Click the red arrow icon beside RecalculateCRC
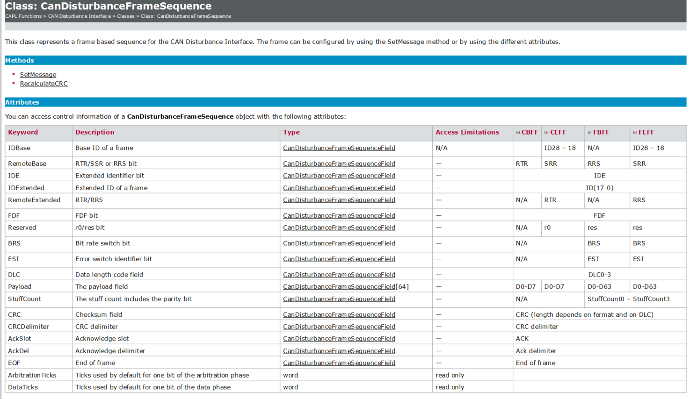The image size is (690, 399). [14, 83]
